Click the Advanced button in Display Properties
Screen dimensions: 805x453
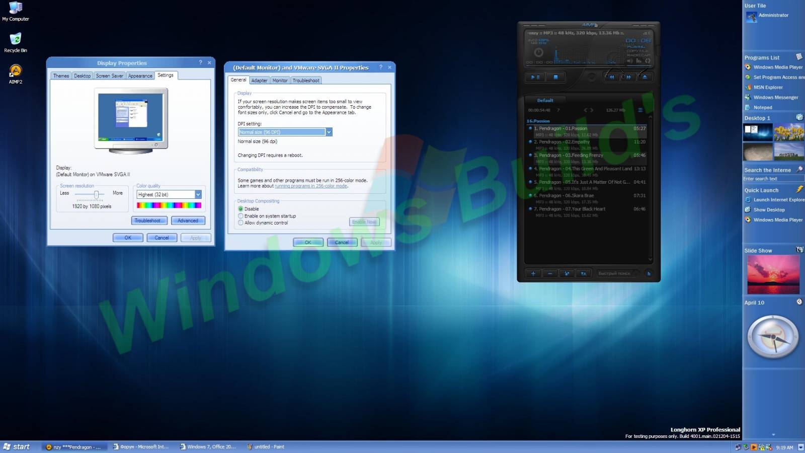point(188,220)
